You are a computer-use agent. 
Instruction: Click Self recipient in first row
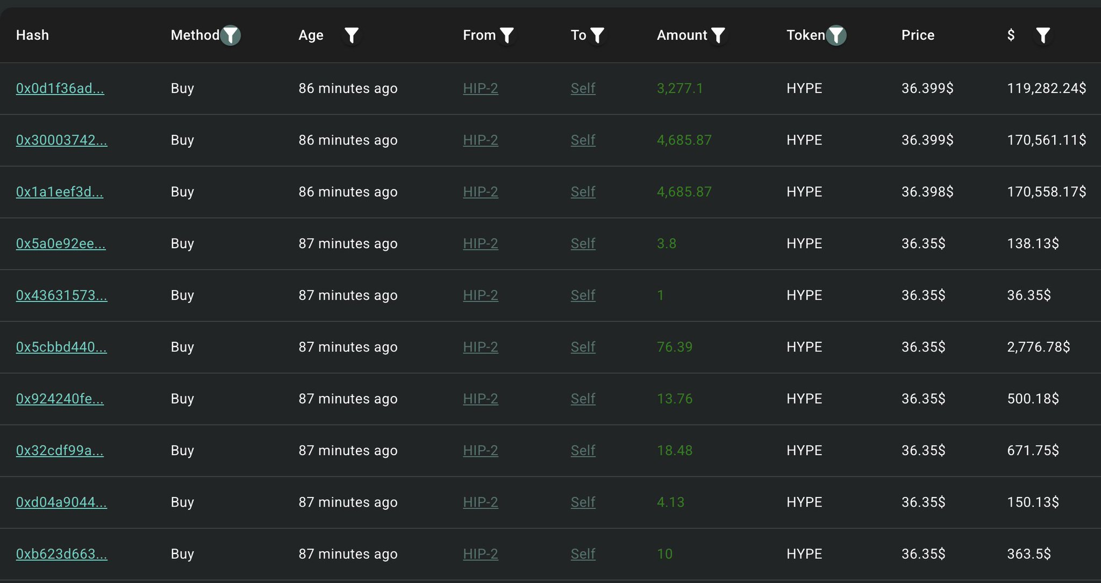(583, 88)
